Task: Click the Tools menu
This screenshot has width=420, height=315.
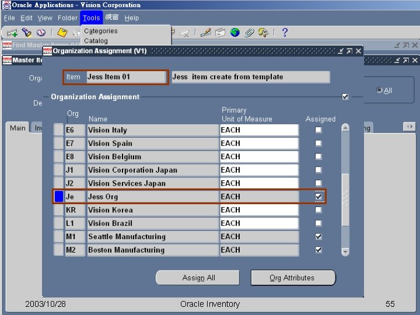Action: pyautogui.click(x=91, y=18)
